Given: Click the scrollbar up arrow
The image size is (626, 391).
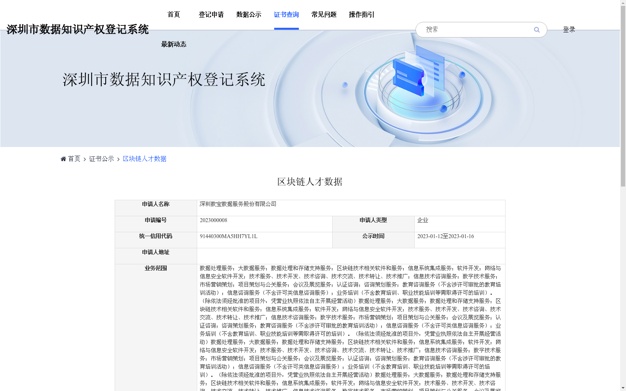Looking at the screenshot, I should (x=623, y=3).
